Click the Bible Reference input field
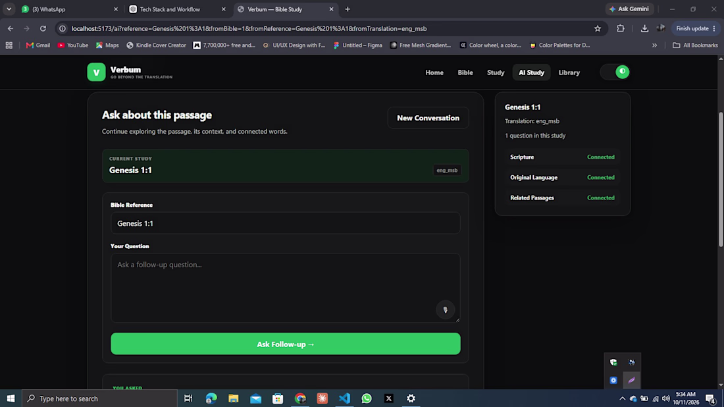This screenshot has width=724, height=407. coord(286,223)
